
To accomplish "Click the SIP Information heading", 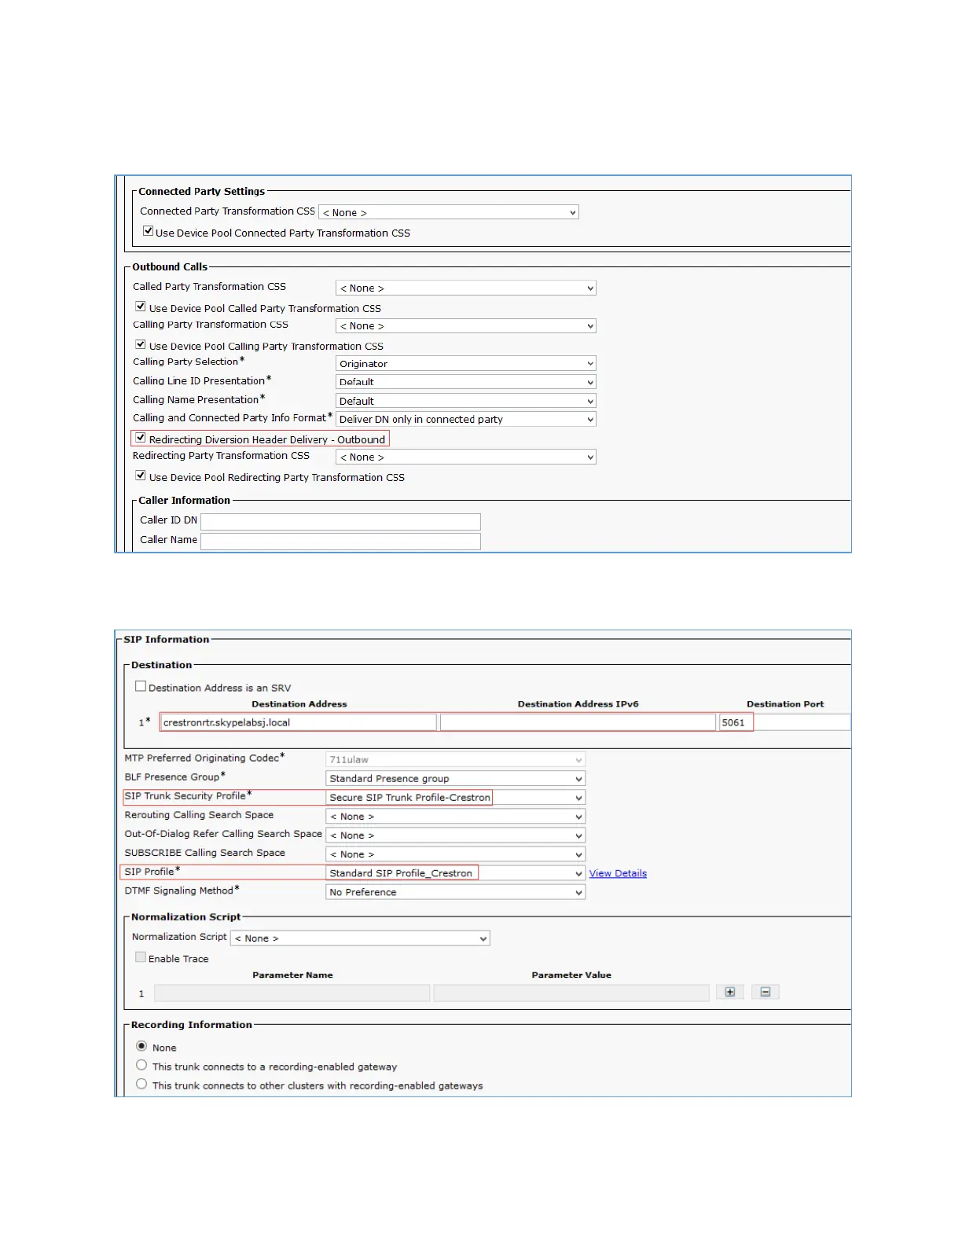I will 167,639.
